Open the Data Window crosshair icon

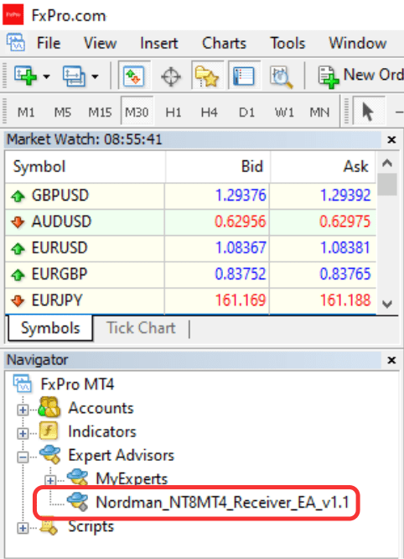171,76
